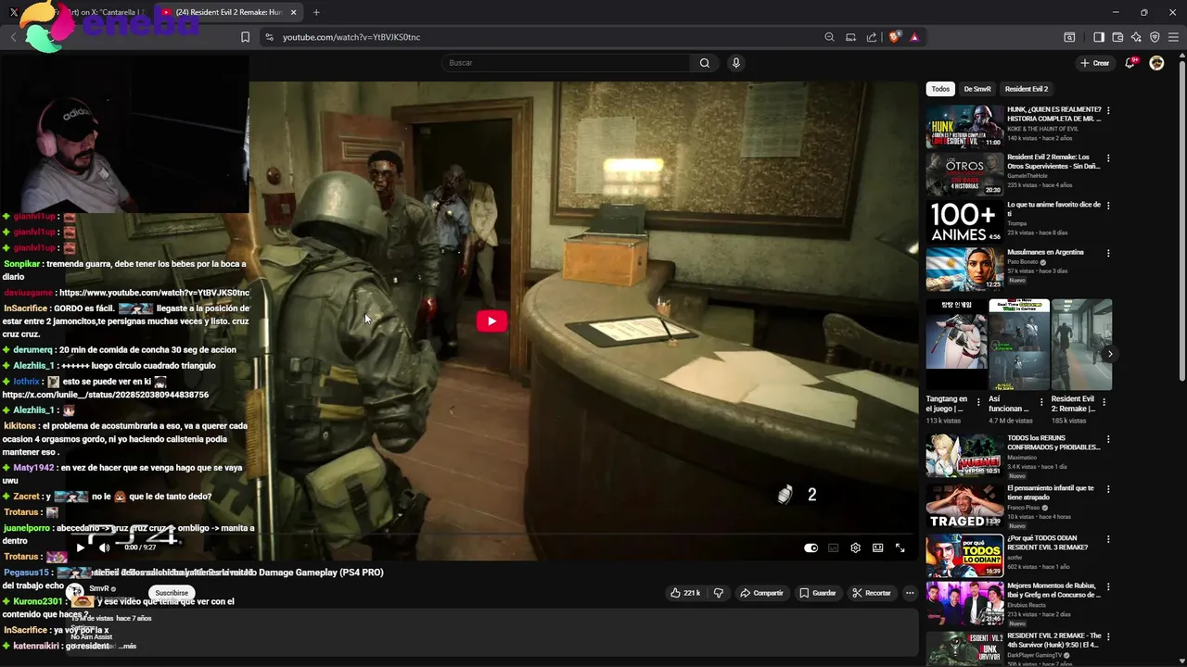
Task: Open options menu for Musulmanes en Argentina video
Action: [1108, 253]
